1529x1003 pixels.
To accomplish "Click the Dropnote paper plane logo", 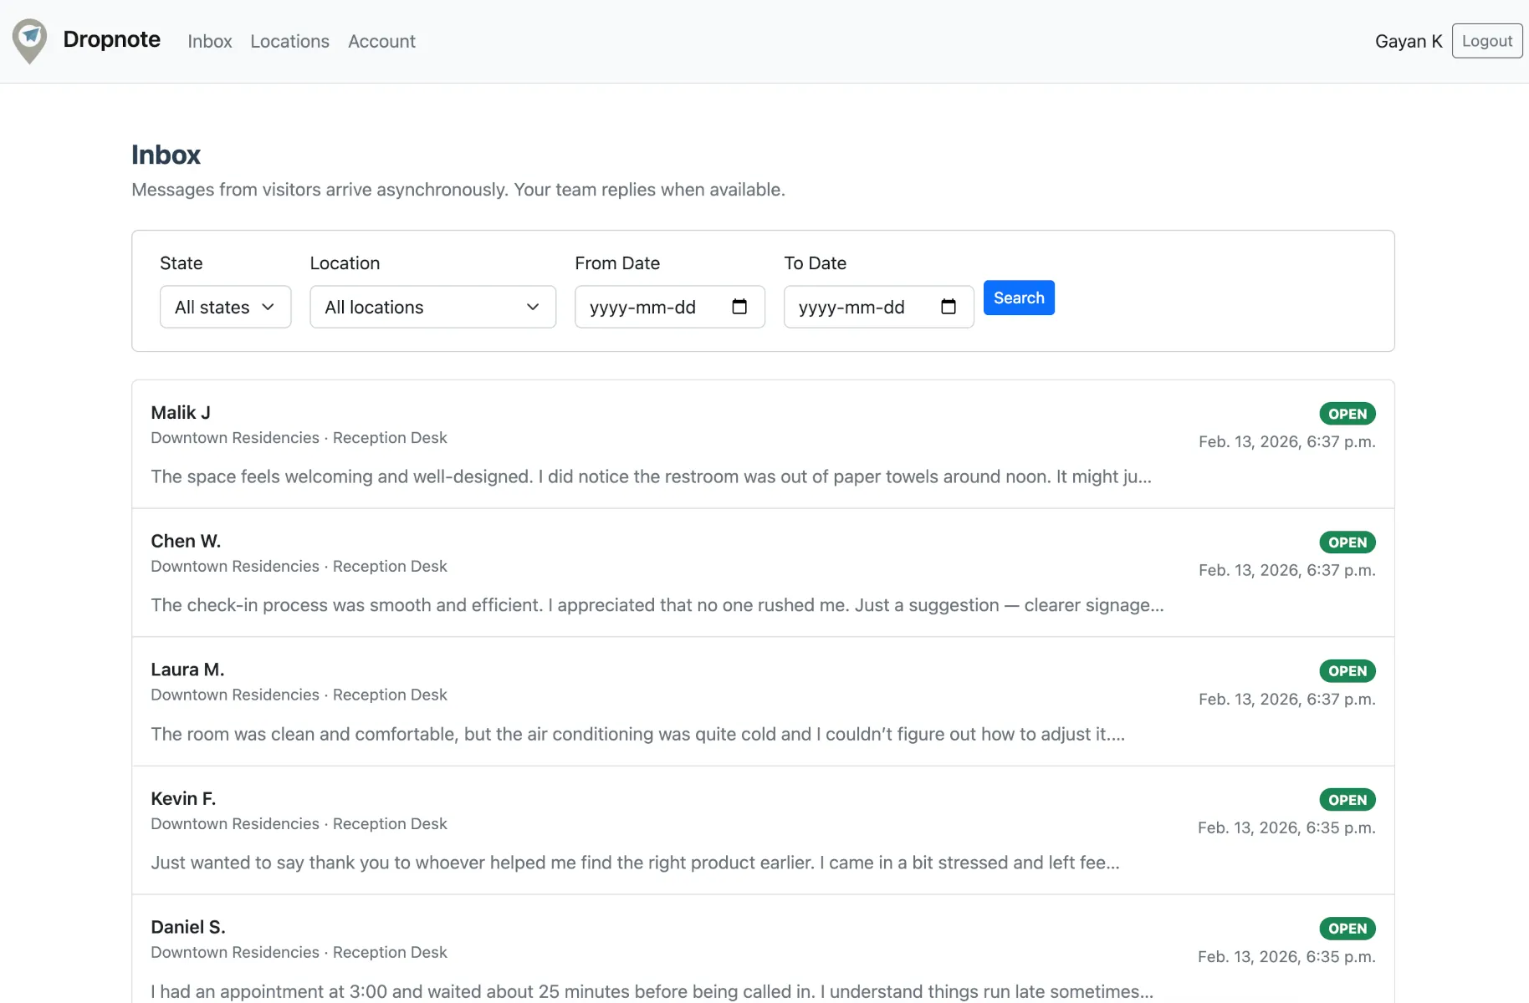I will click(30, 40).
